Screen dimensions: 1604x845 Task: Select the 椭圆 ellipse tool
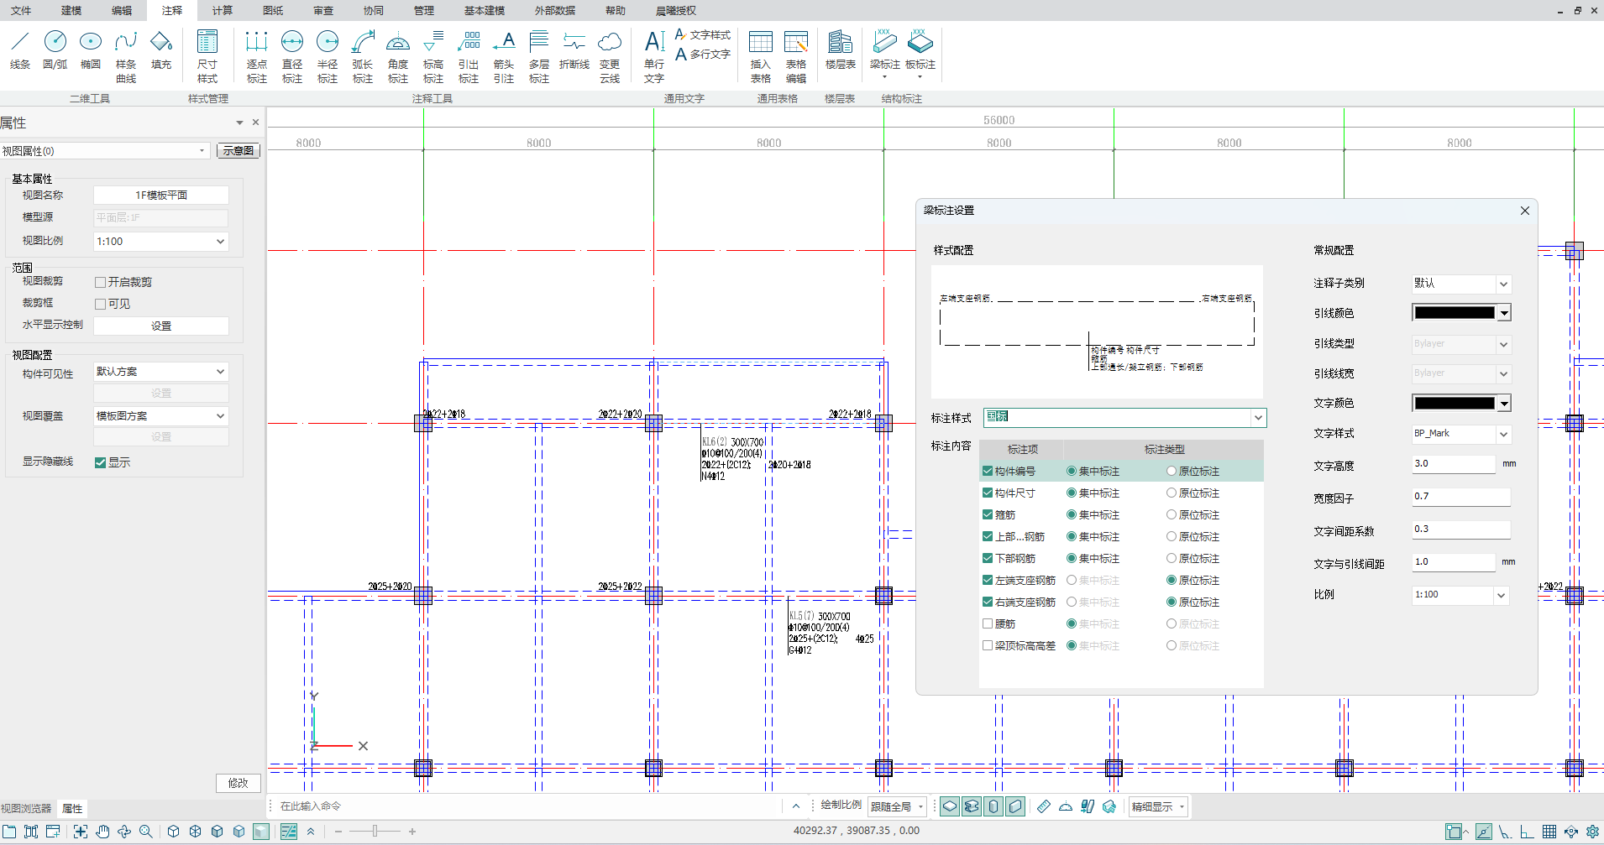point(91,50)
